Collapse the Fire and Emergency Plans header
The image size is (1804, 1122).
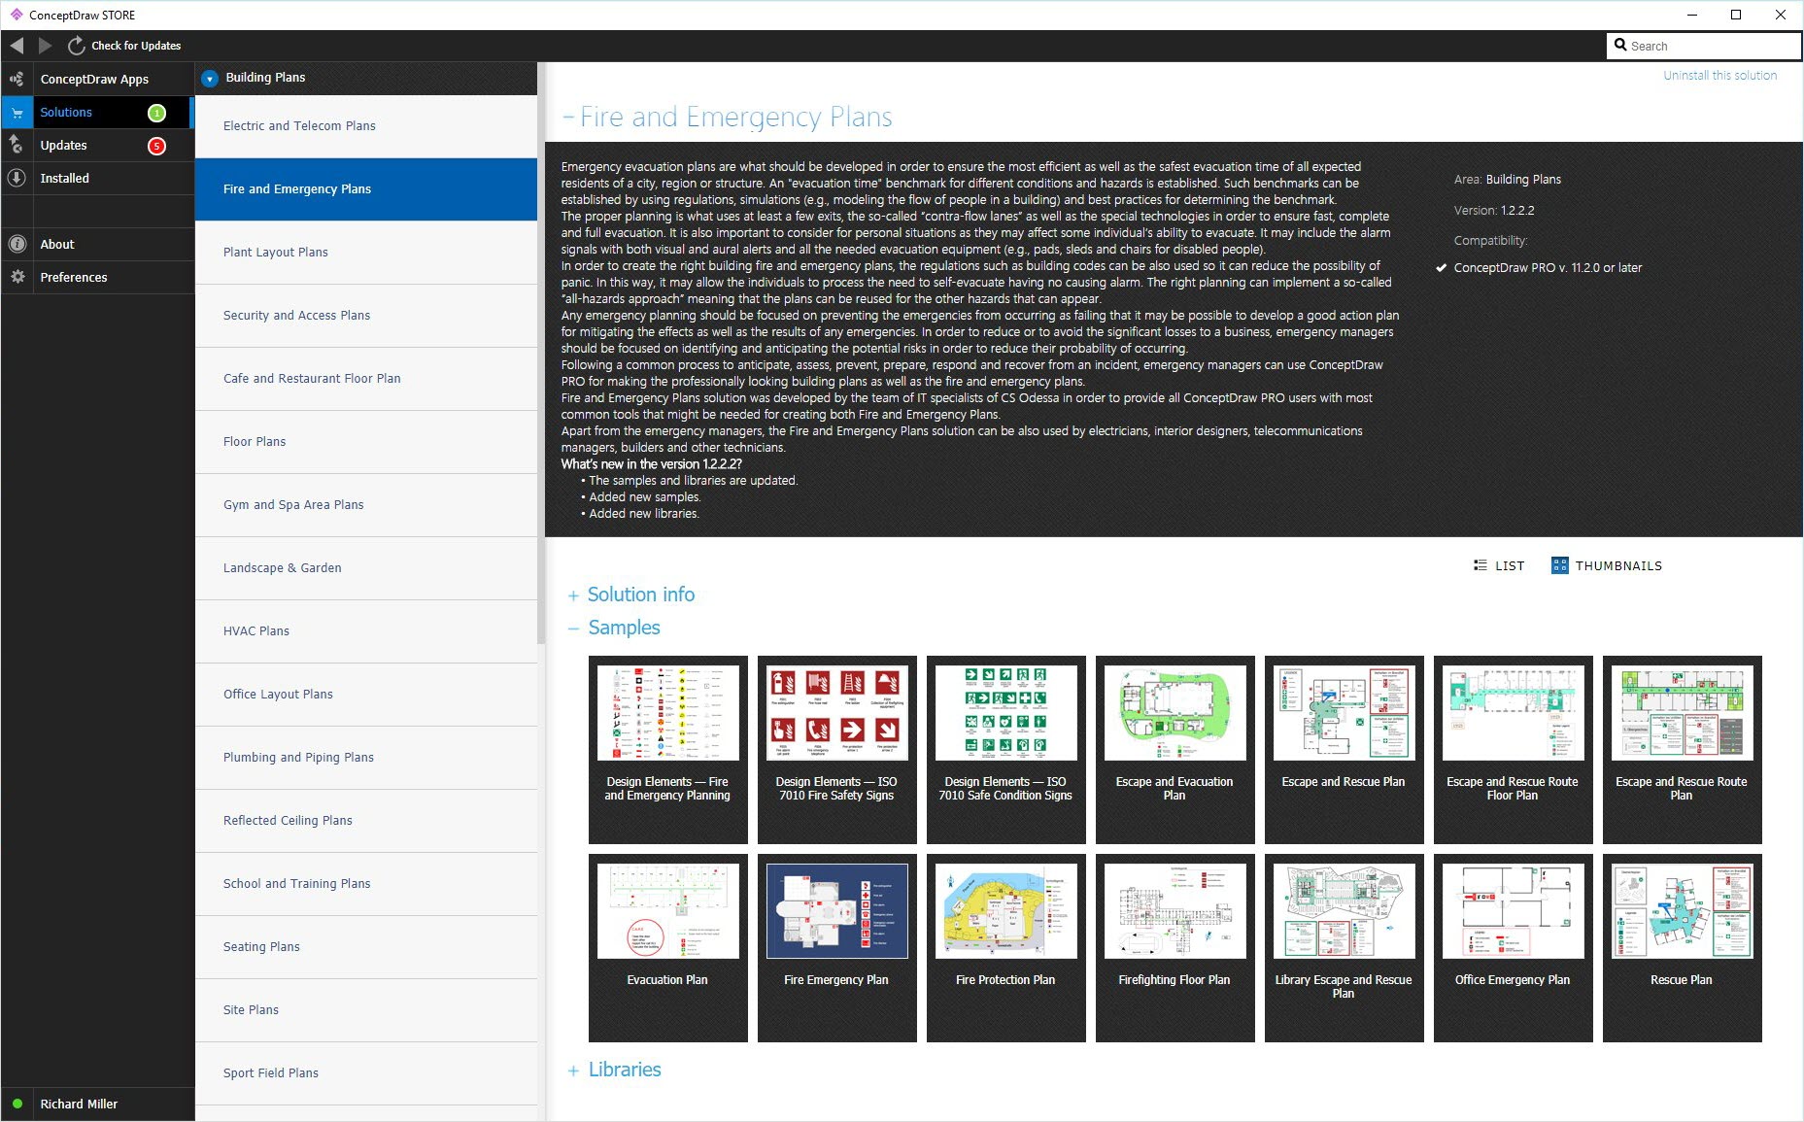click(568, 118)
